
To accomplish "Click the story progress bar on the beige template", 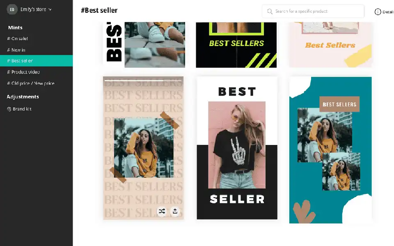I will click(143, 80).
